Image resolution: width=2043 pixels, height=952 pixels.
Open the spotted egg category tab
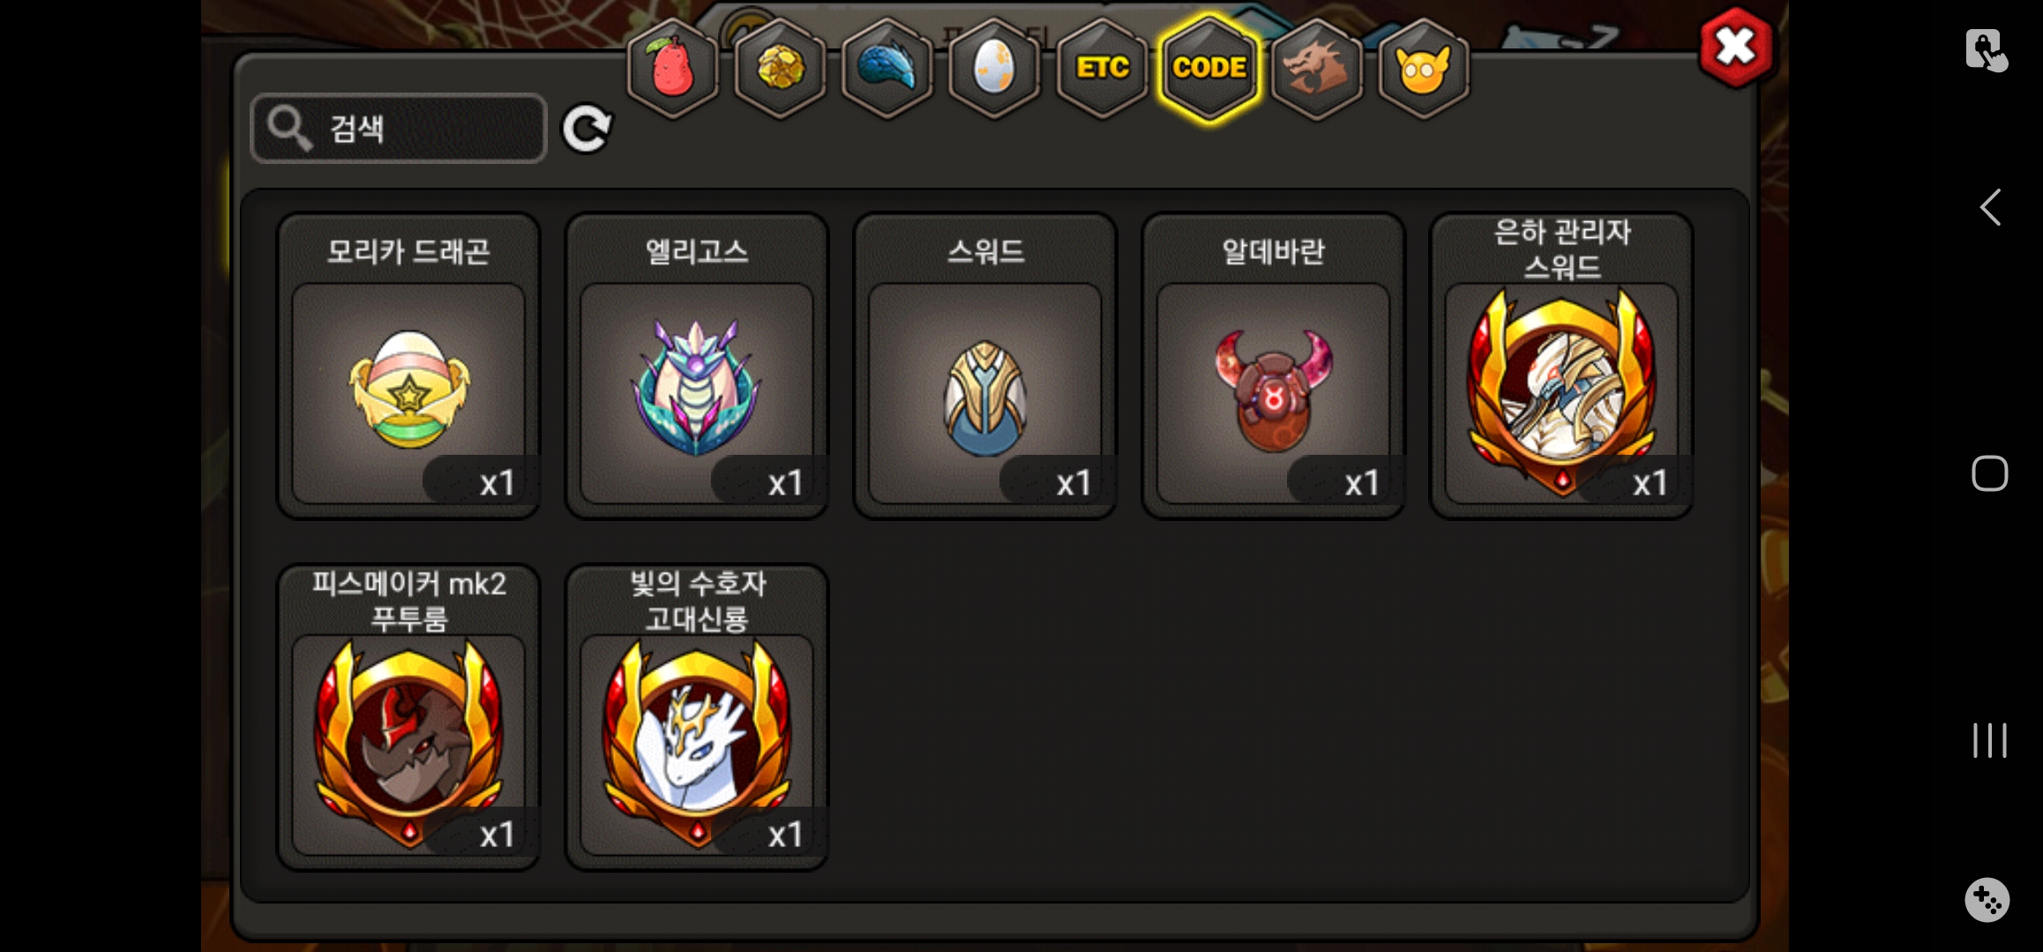994,68
